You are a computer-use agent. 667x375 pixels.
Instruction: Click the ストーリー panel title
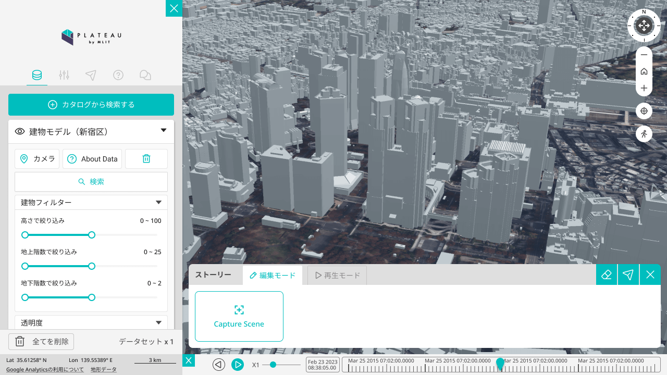(213, 275)
